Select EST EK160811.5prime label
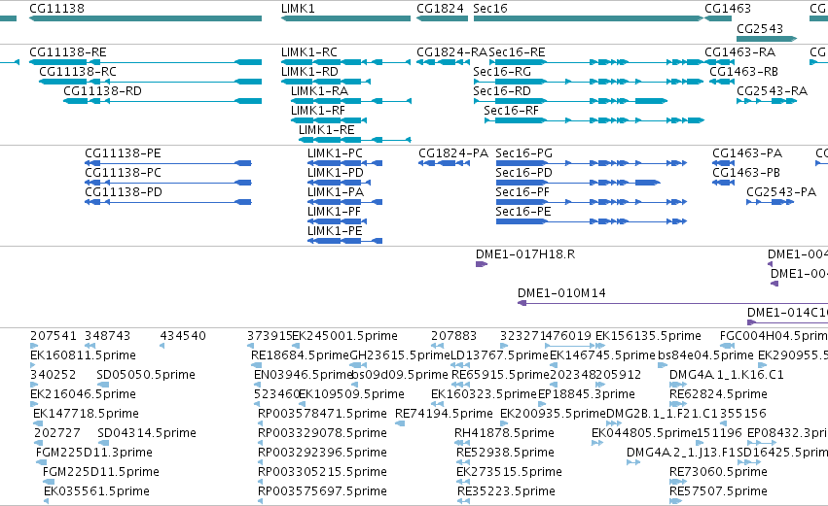The width and height of the screenshot is (828, 506). [x=83, y=355]
